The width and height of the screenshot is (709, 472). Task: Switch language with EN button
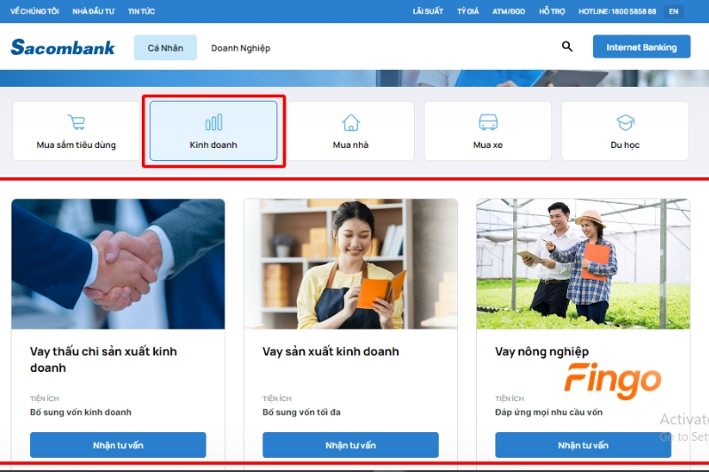point(674,12)
